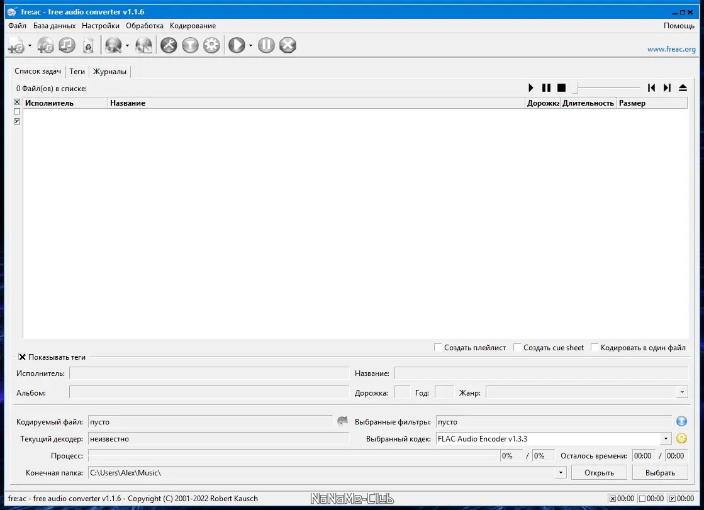Pause playback in the joblist player
Image resolution: width=704 pixels, height=510 pixels.
click(x=546, y=87)
